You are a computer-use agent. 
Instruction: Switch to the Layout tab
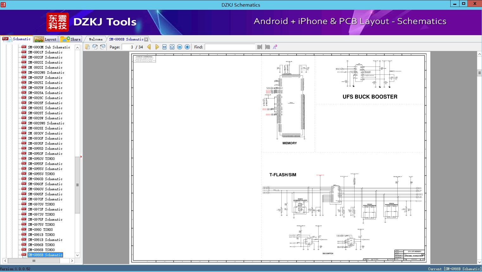[45, 39]
